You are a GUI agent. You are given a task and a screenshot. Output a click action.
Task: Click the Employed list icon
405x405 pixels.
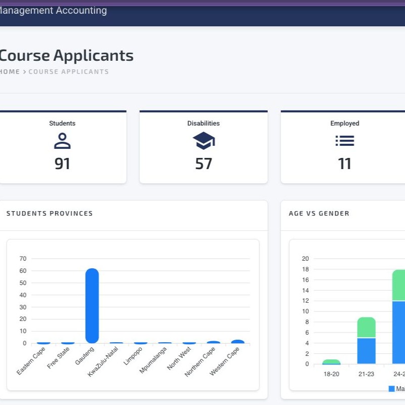point(345,141)
